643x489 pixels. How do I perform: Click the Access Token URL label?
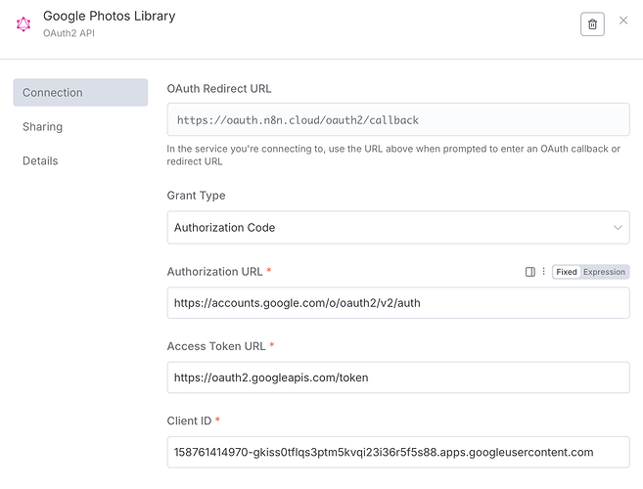(x=216, y=346)
